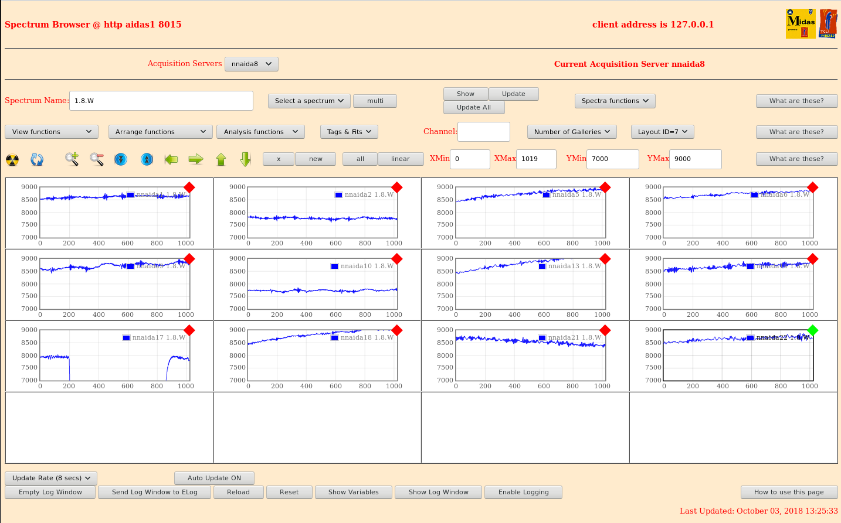841x523 pixels.
Task: Click the red diamond on nnaida2 plot
Action: [397, 187]
